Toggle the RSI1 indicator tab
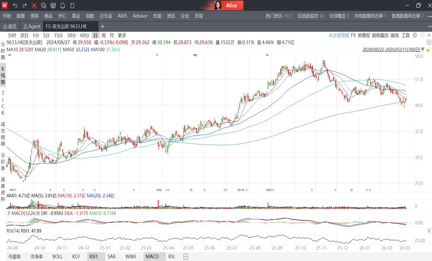 click(93, 256)
